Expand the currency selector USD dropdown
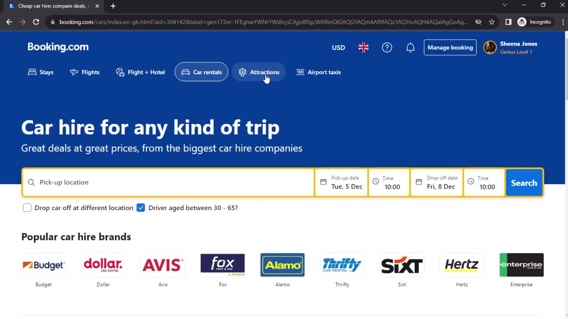Viewport: 568px width, 319px height. [338, 47]
